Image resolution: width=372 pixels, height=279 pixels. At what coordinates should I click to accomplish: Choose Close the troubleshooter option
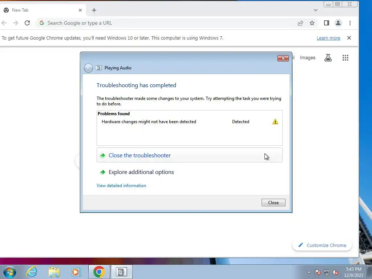pos(189,155)
